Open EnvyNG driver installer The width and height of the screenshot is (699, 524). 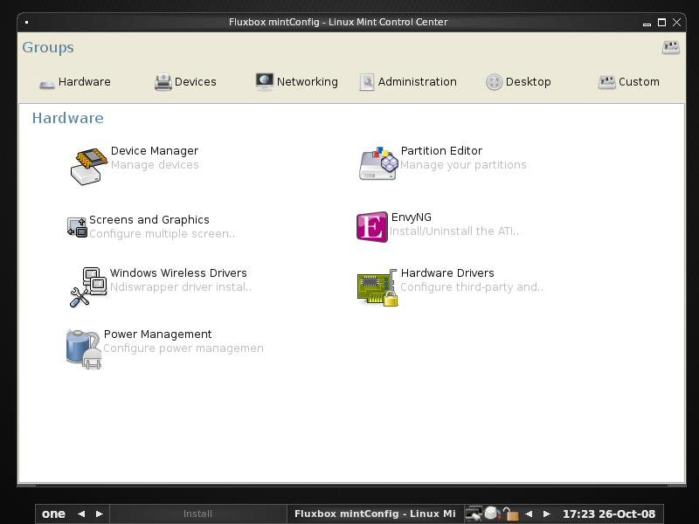pos(411,217)
